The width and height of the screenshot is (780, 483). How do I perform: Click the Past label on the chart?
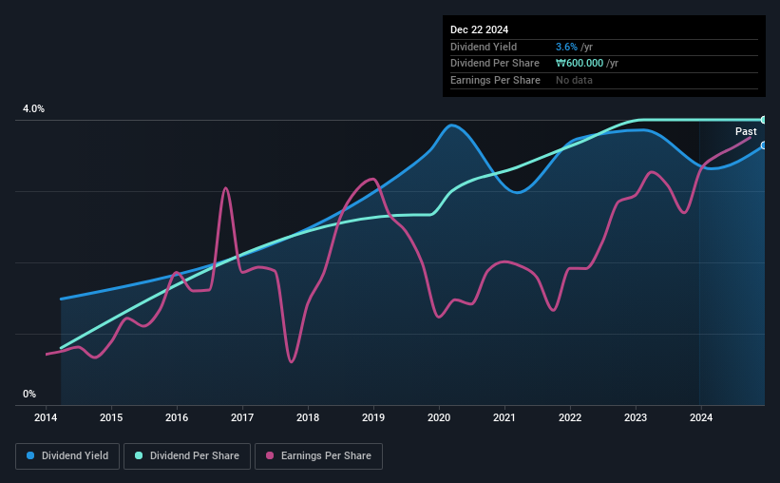pos(746,131)
